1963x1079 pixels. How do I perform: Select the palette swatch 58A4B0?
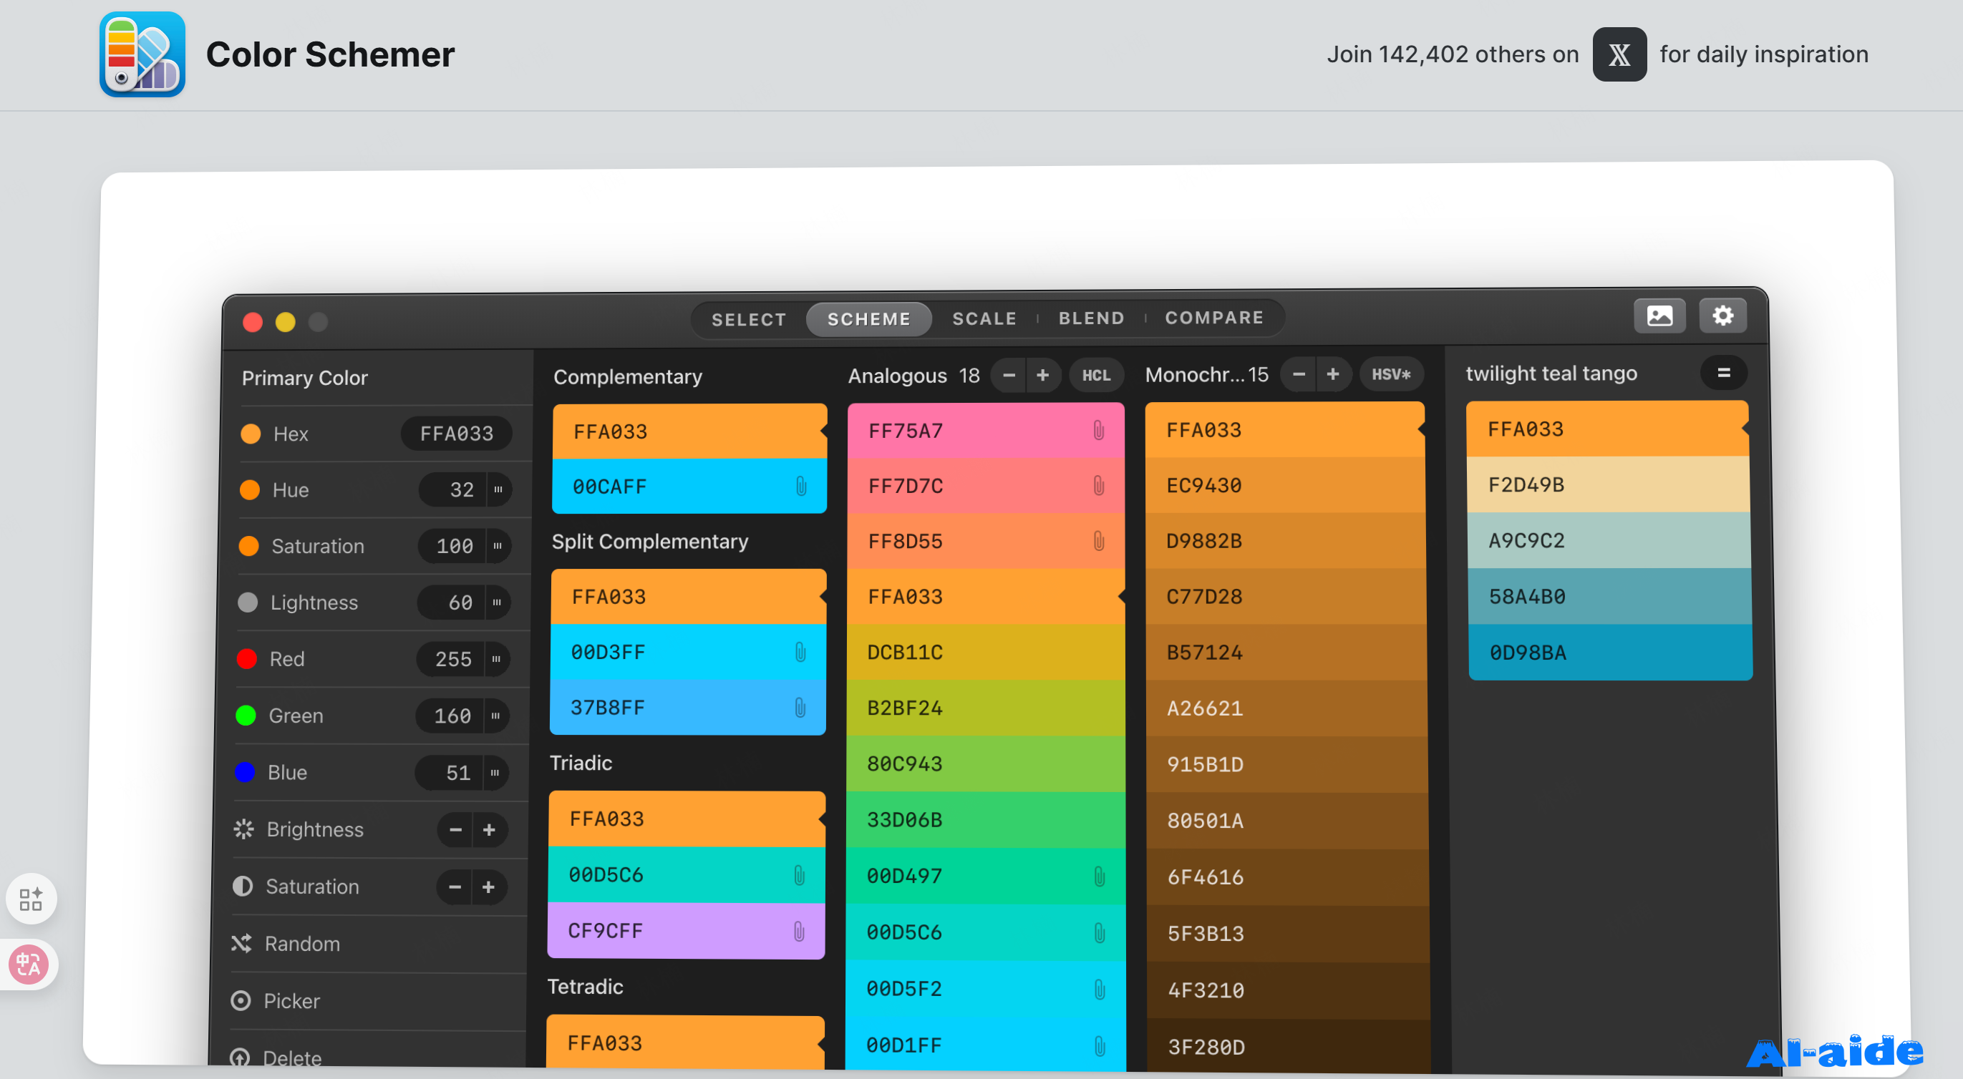1609,596
